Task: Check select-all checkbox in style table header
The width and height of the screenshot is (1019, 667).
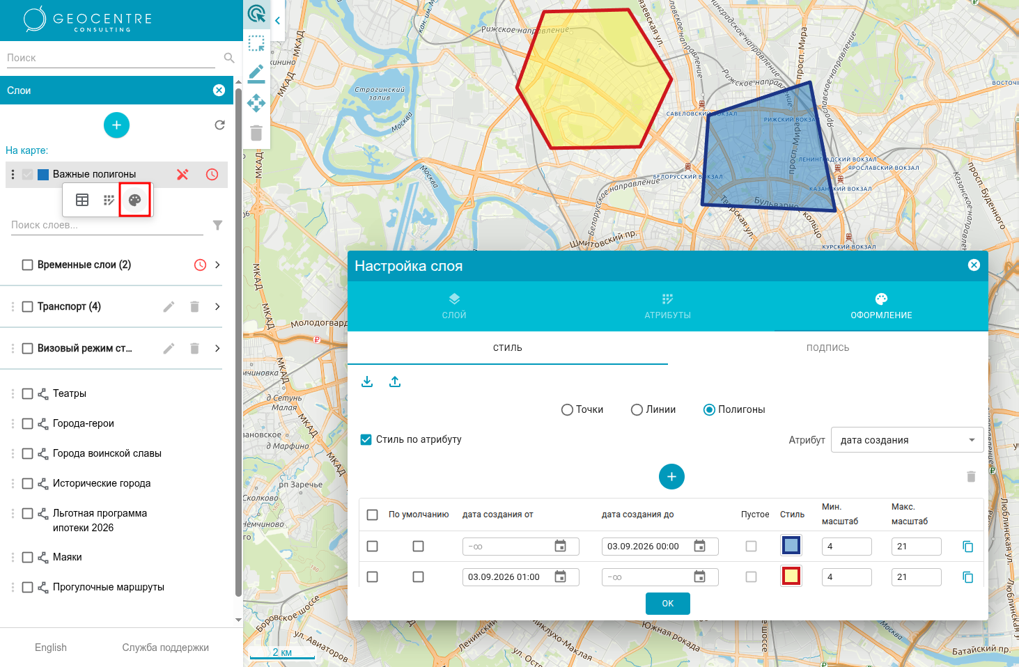Action: coord(373,515)
